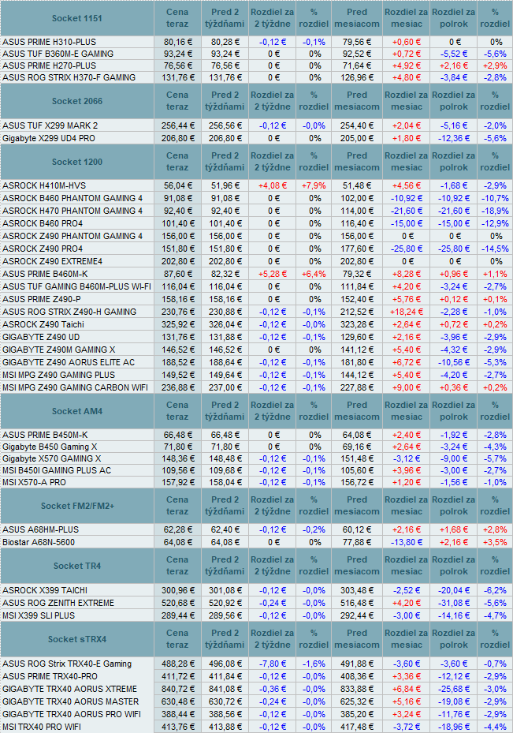Select GIGABYTE TRX40 AORUS PRO WIFI name

tap(72, 714)
